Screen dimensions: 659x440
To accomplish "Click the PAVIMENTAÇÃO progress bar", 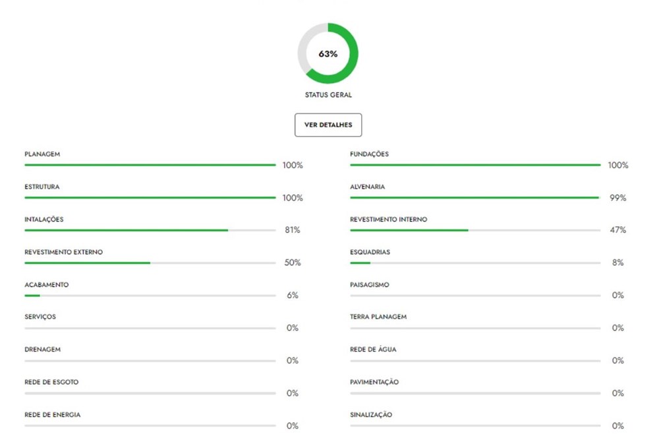I will coord(474,393).
